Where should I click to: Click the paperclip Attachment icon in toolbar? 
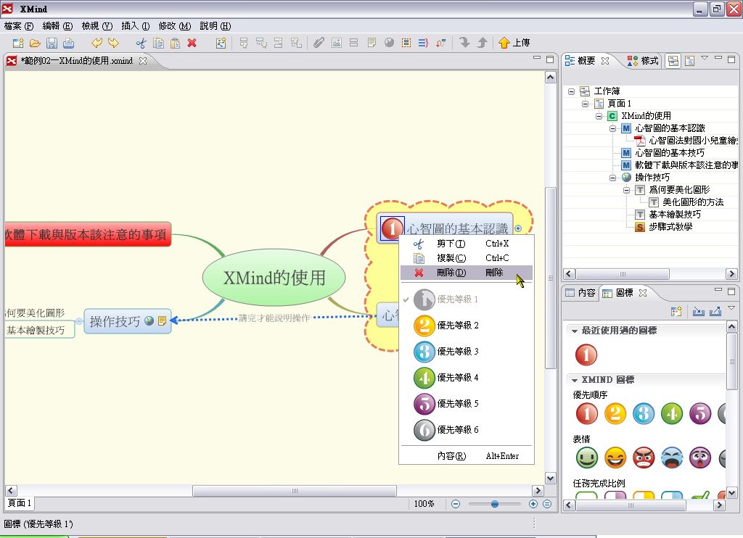click(x=319, y=43)
